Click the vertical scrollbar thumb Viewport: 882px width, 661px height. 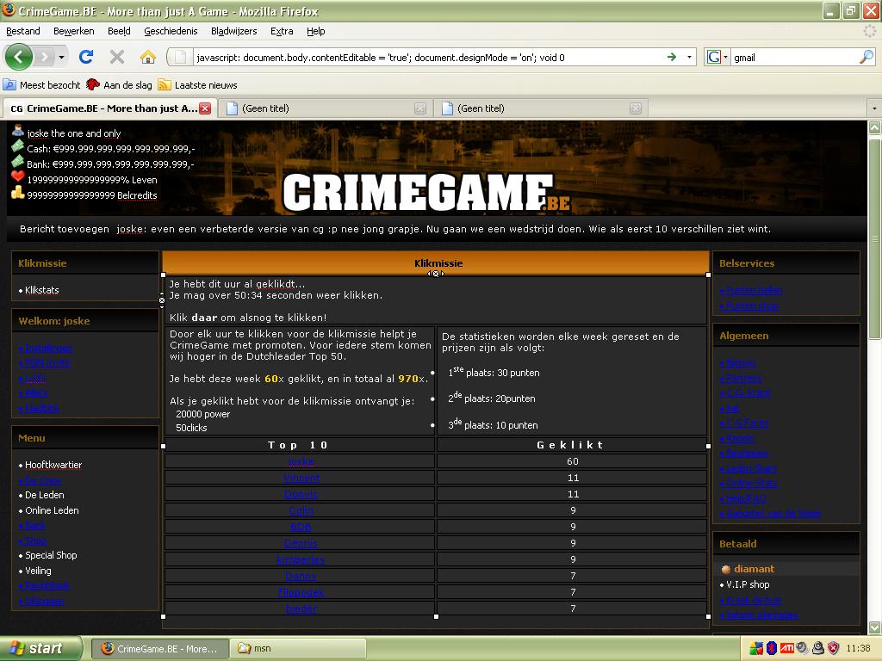point(875,238)
